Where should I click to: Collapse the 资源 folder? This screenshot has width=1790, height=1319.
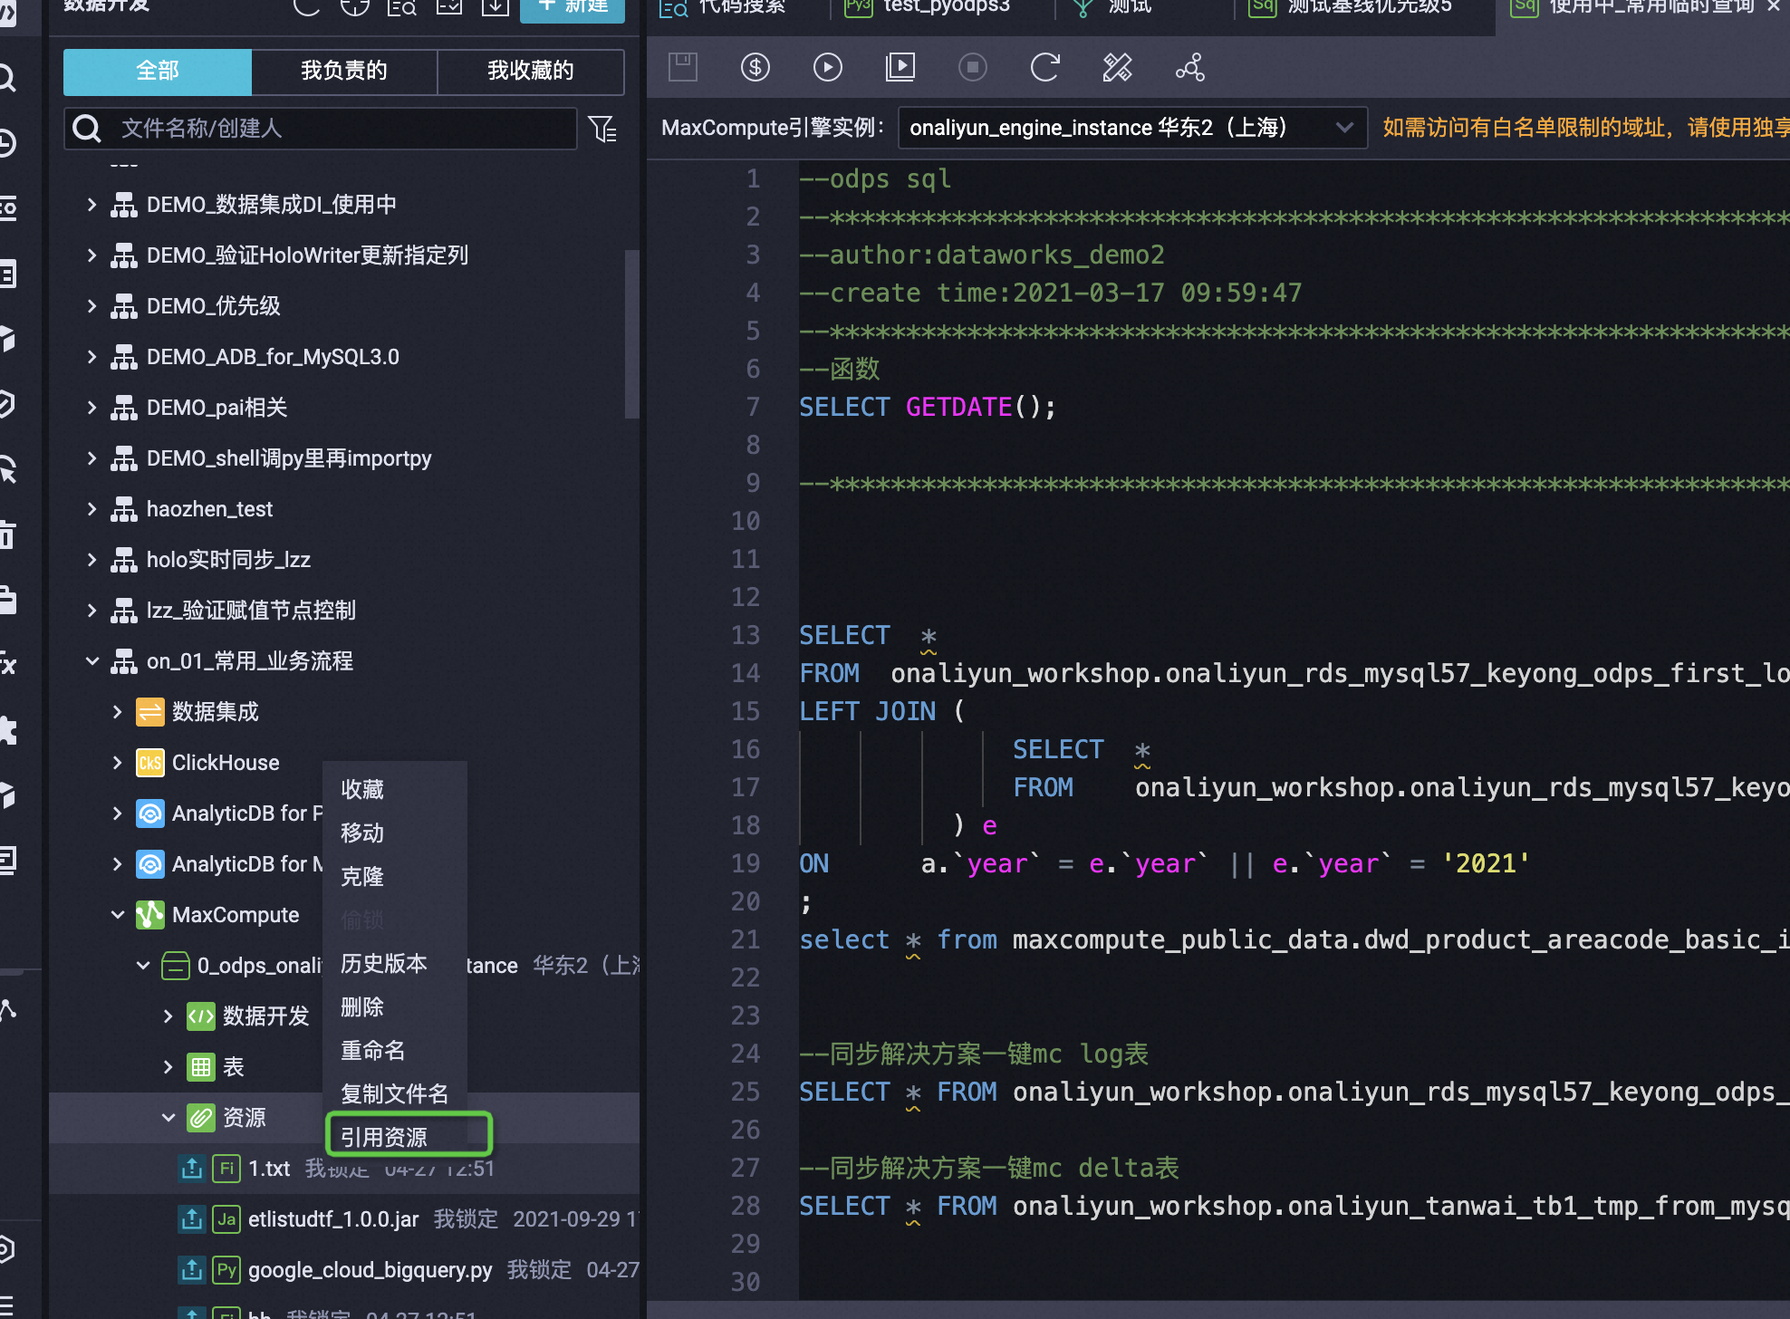point(168,1118)
